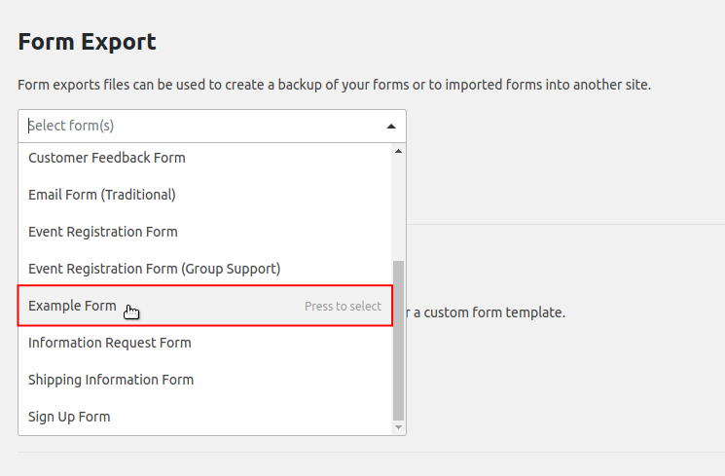Select Information Request Form entry

110,343
